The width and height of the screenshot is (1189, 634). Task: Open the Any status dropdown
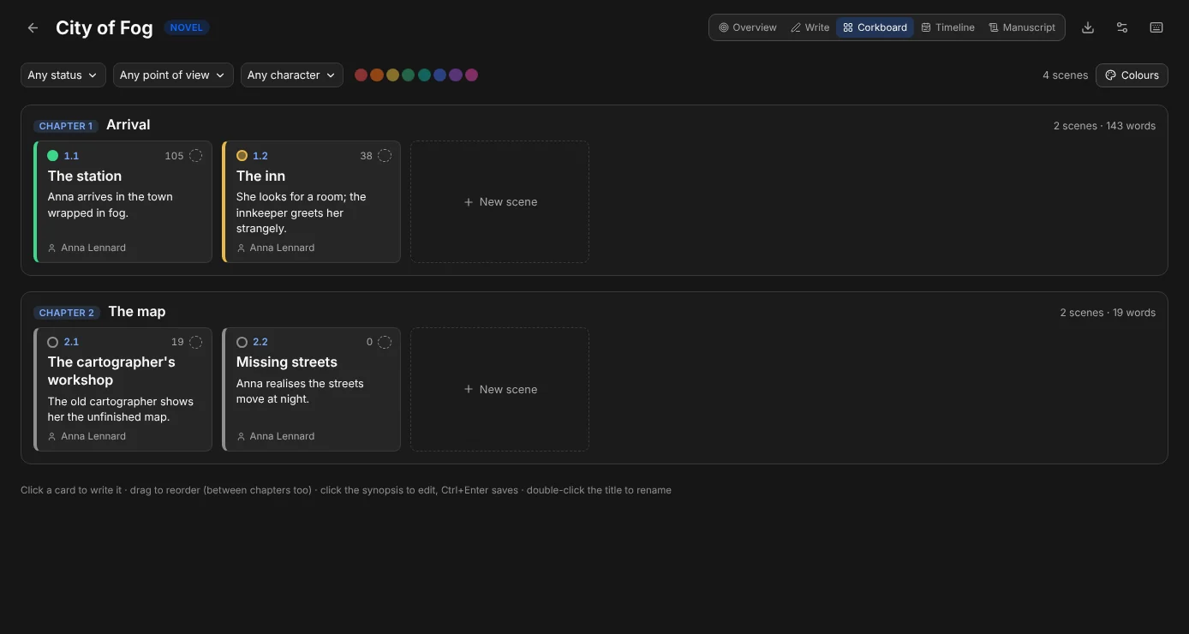pos(63,75)
